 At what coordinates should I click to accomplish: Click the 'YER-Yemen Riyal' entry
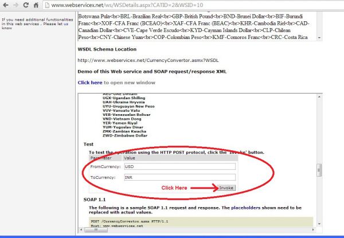tap(120, 123)
